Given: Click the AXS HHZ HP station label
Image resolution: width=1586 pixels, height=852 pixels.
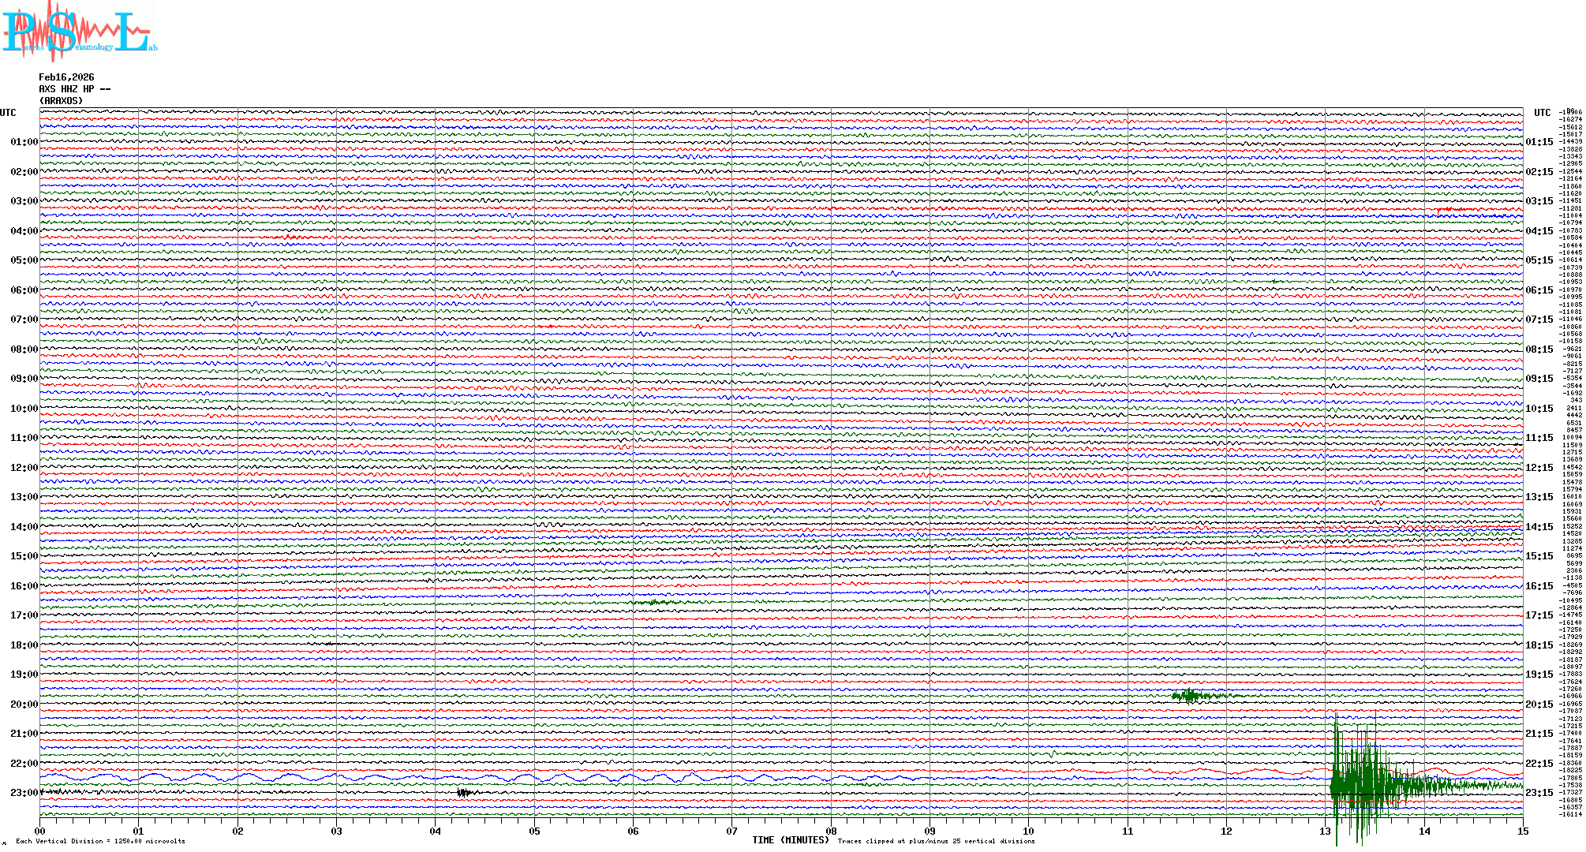Looking at the screenshot, I should click(x=74, y=89).
